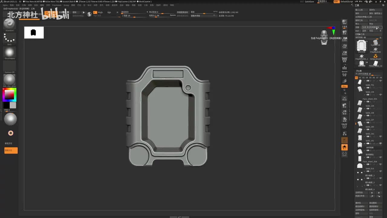The width and height of the screenshot is (387, 218).
Task: Click the 生成 多边形网格3D button
Action: tap(372, 27)
